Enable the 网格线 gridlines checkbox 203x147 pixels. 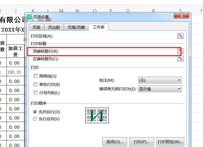(36, 76)
